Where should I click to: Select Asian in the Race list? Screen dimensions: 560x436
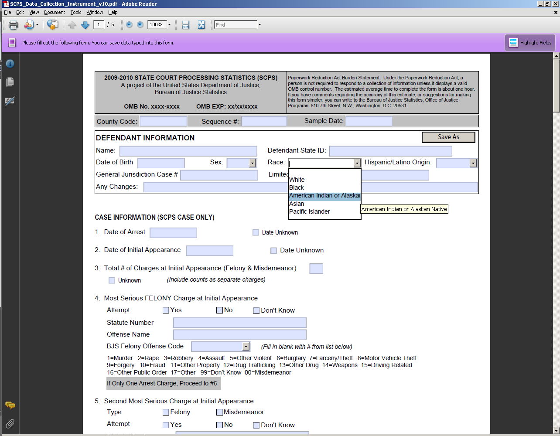pos(324,204)
